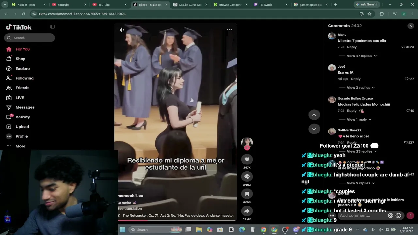This screenshot has width=418, height=235.
Task: Click the browser back arrow
Action: tap(6, 14)
